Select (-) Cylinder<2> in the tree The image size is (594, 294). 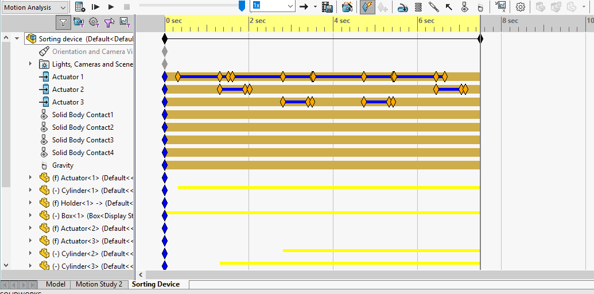click(93, 253)
